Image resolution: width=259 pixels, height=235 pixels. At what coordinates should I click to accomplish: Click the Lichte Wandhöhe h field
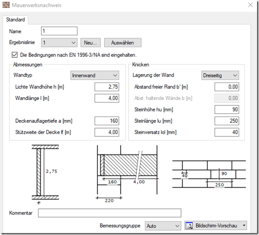(x=107, y=87)
